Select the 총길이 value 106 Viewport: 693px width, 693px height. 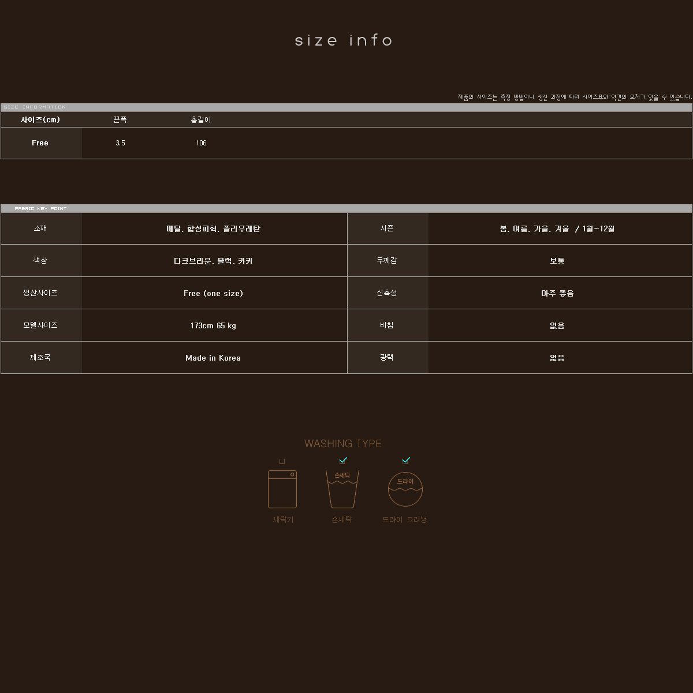201,143
